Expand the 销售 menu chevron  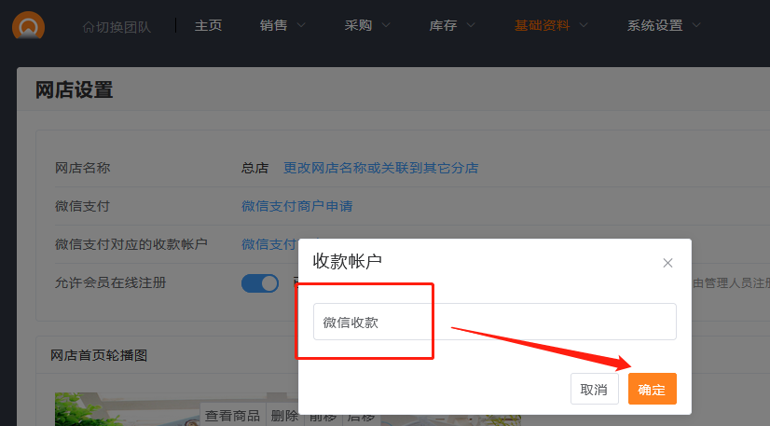[x=301, y=26]
